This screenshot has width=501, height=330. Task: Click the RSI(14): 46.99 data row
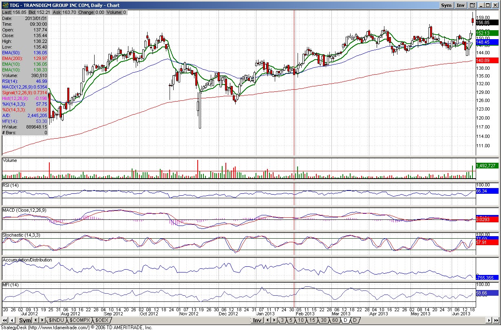tap(25, 81)
